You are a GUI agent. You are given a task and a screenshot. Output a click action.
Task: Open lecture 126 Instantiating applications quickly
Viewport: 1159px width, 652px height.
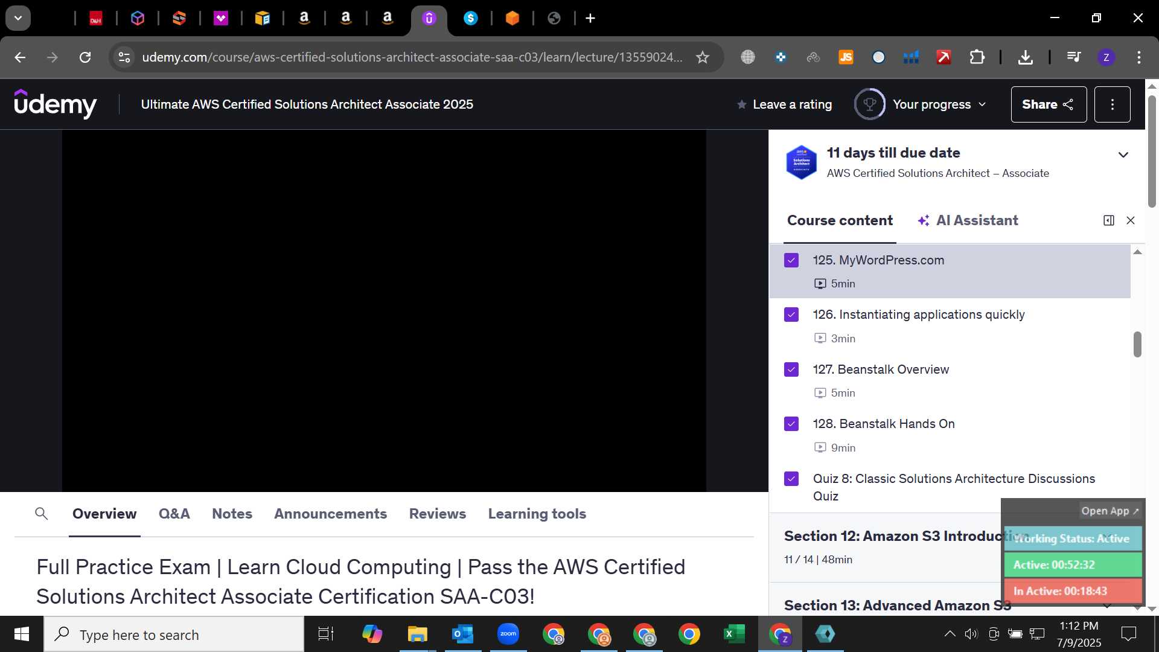tap(950, 325)
